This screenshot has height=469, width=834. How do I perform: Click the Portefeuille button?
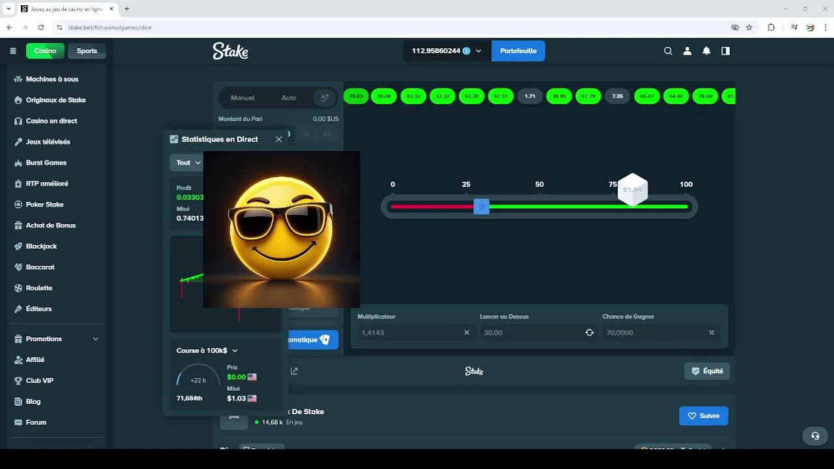518,51
